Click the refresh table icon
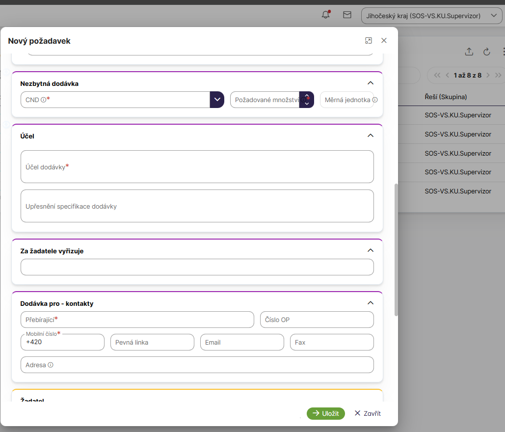The width and height of the screenshot is (505, 432). pos(487,52)
